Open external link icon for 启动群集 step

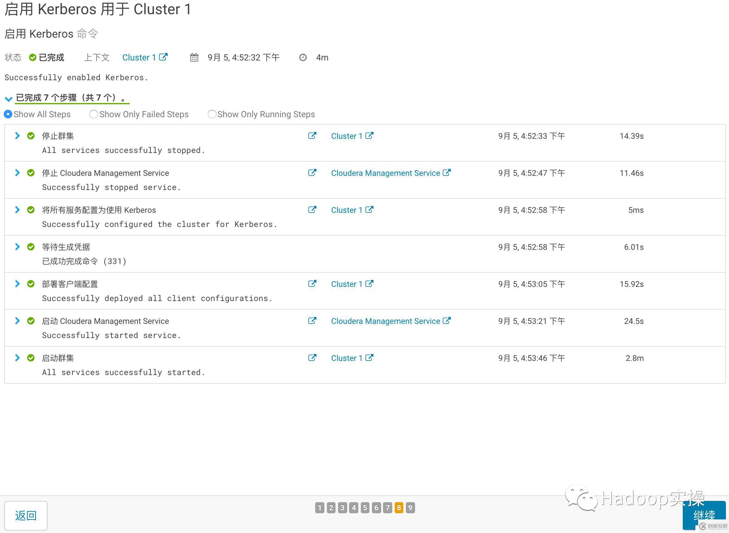coord(312,358)
